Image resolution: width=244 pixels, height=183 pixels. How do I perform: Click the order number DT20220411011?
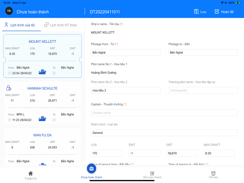pos(105,12)
